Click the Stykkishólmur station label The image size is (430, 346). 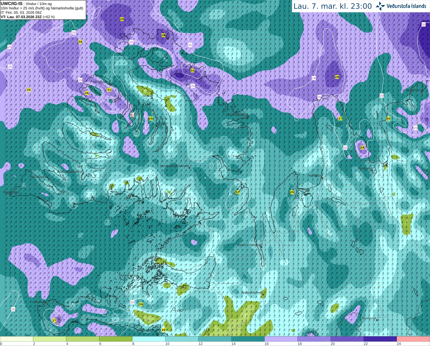tap(128, 275)
